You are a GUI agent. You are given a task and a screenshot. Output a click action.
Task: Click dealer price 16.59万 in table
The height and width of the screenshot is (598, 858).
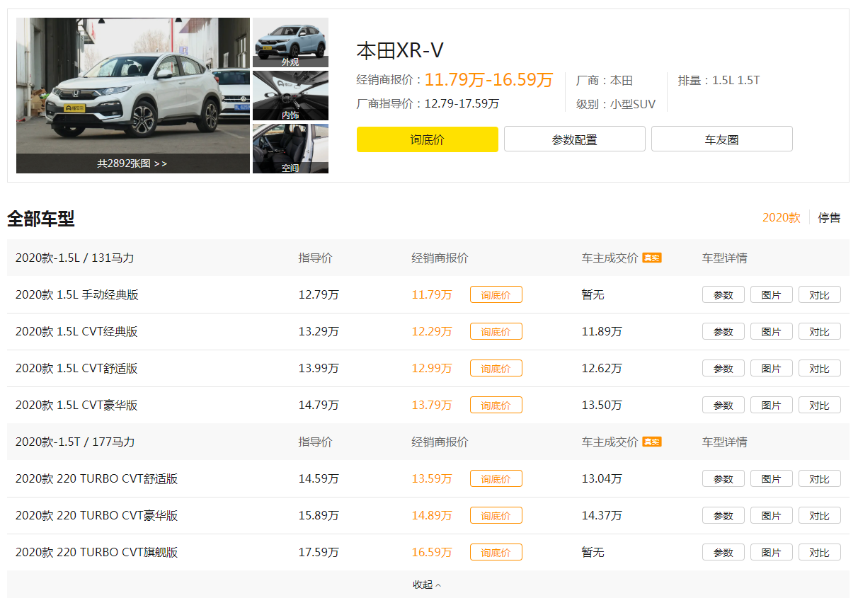coord(432,552)
